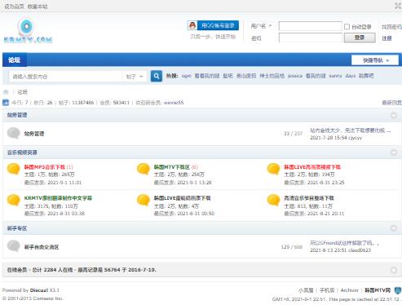Click the QQ penguin login icon
Viewport: 402px width, 305px height.
point(192,25)
